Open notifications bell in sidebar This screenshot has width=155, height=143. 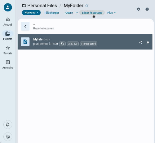8,124
